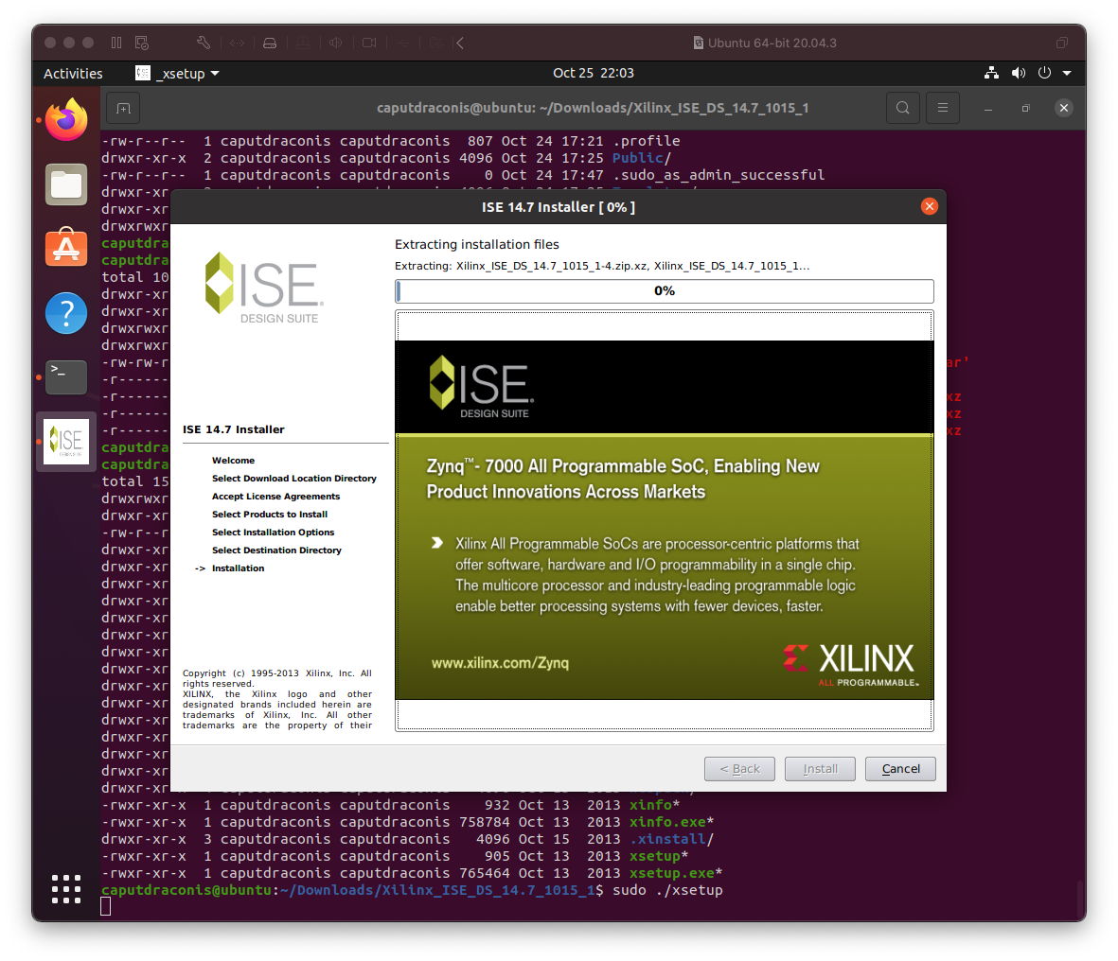
Task: Show Applications grid in the dock
Action: 66,889
